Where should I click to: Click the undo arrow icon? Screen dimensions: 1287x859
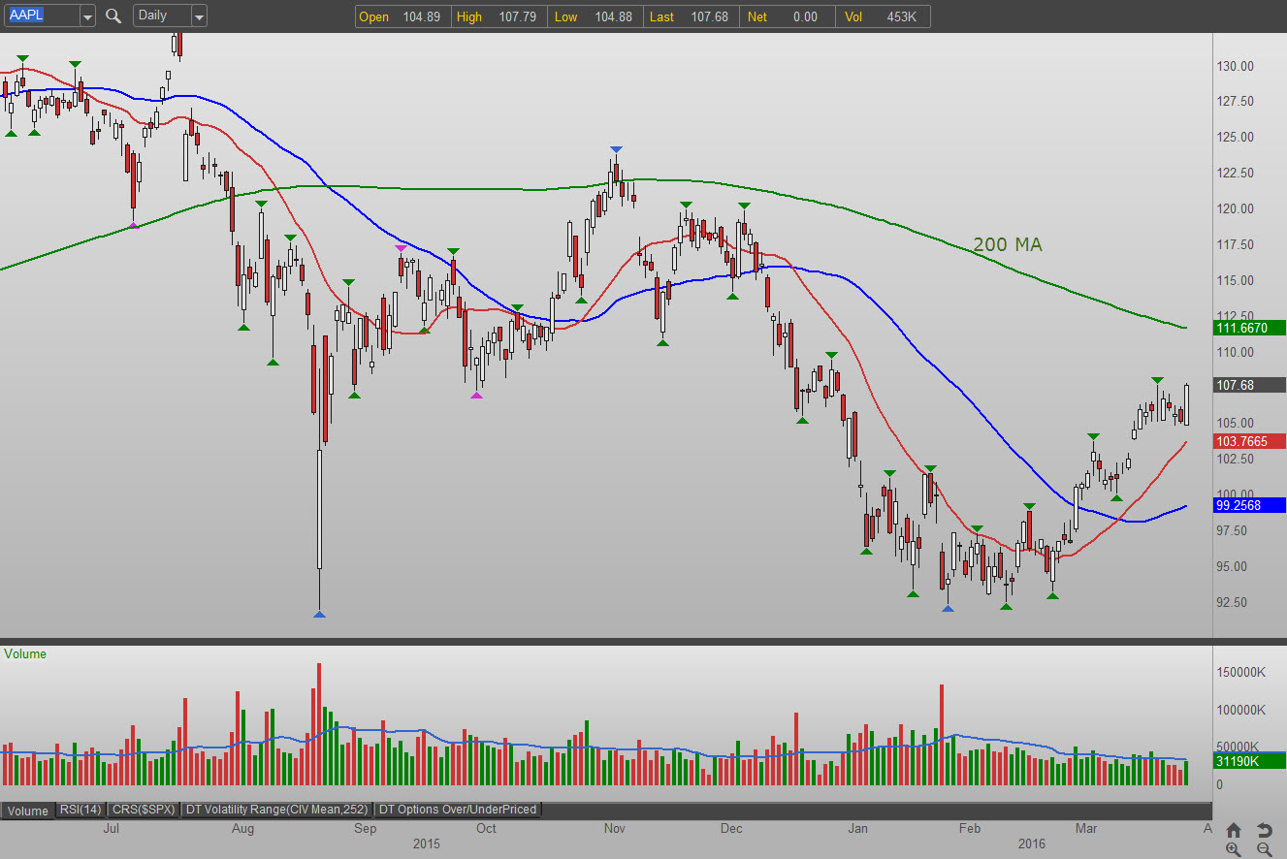[x=1264, y=830]
